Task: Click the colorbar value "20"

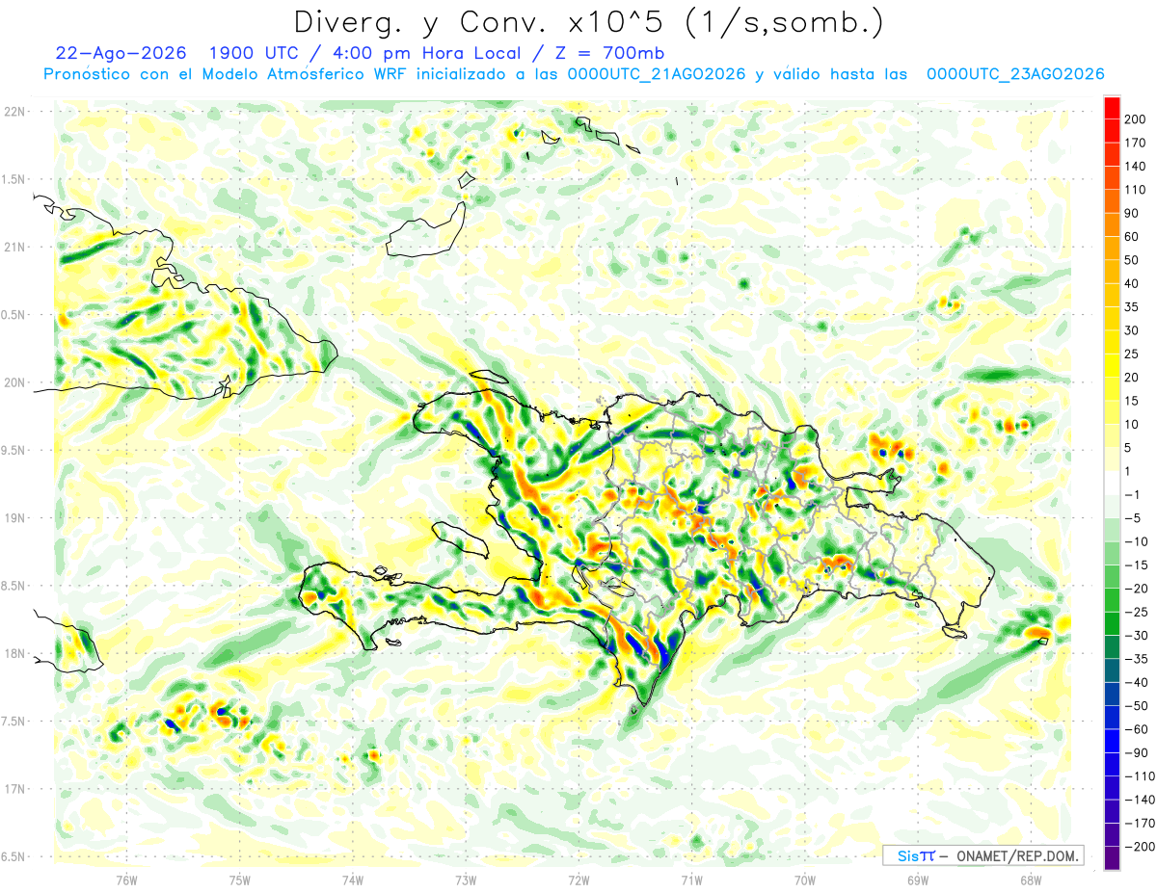Action: [1132, 378]
